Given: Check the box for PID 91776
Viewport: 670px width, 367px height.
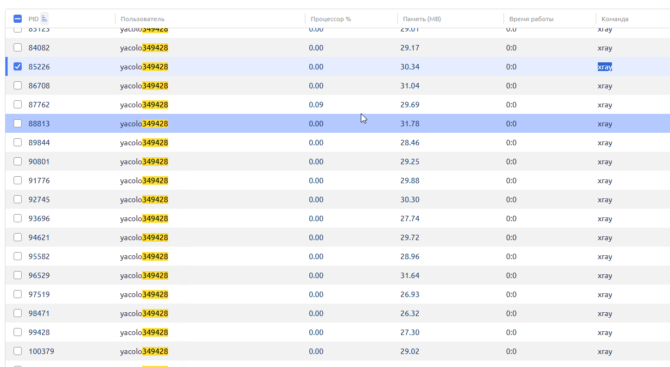Looking at the screenshot, I should pos(17,181).
